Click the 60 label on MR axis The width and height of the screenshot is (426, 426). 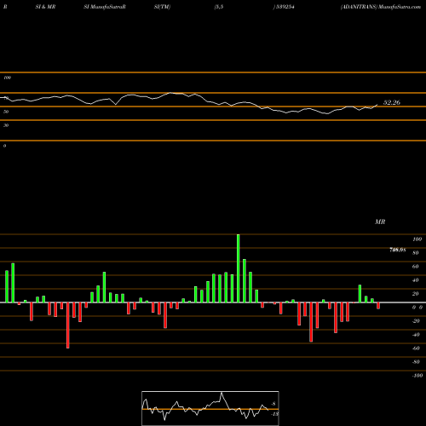[416, 267]
